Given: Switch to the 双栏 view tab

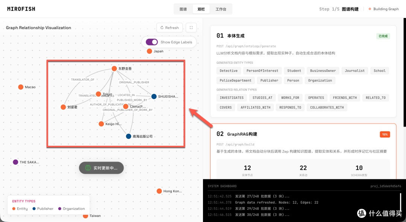Looking at the screenshot, I should [x=201, y=9].
